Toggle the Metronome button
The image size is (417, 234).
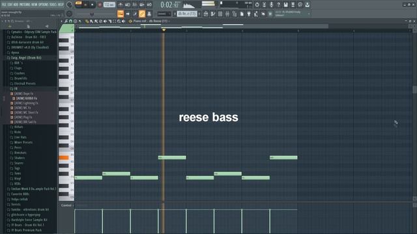120,5
